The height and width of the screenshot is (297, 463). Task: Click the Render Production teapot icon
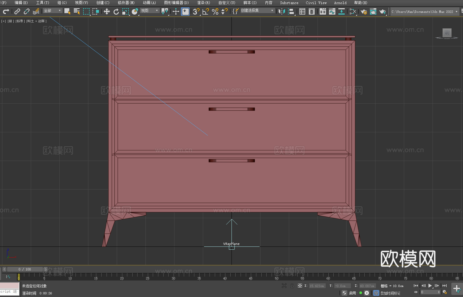[383, 11]
